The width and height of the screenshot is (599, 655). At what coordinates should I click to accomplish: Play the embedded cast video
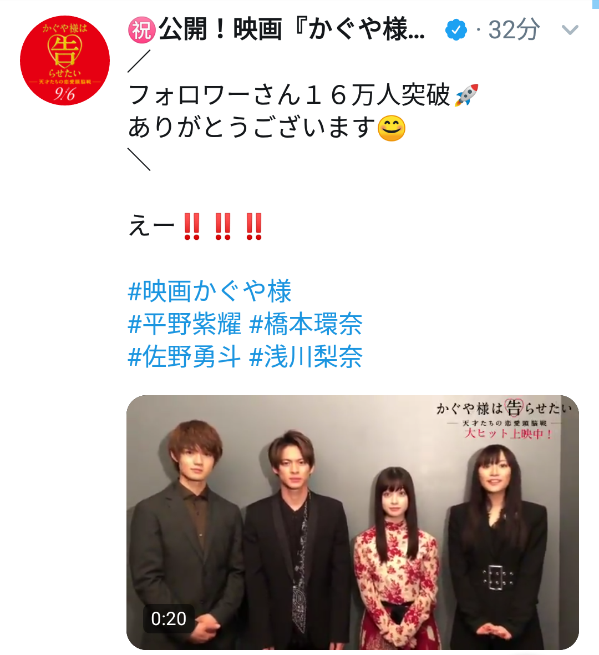(353, 522)
